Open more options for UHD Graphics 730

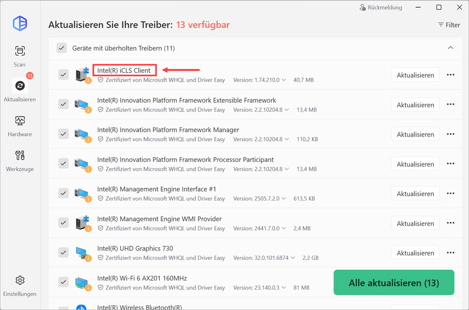coord(450,252)
